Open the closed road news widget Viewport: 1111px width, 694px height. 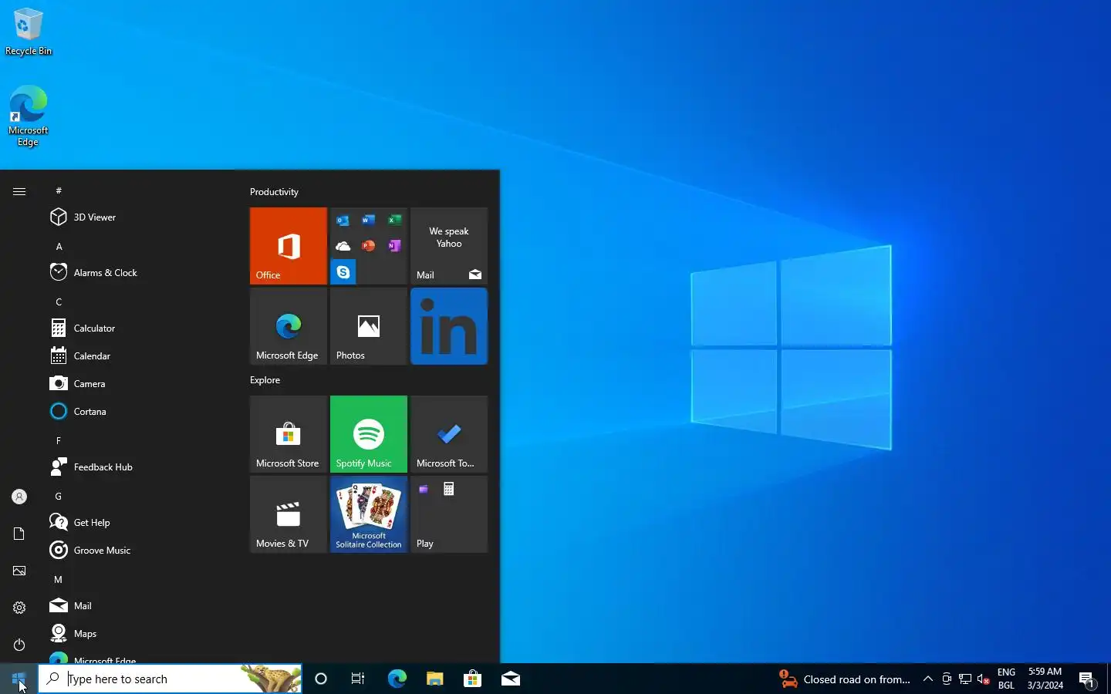pos(845,679)
